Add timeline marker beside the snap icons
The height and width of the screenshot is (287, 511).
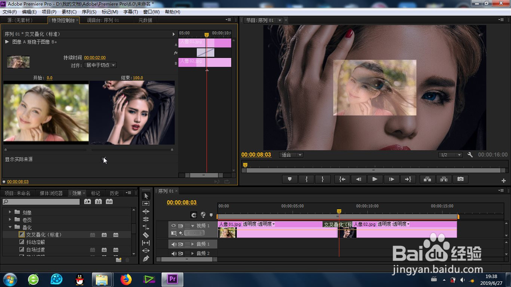coord(211,215)
